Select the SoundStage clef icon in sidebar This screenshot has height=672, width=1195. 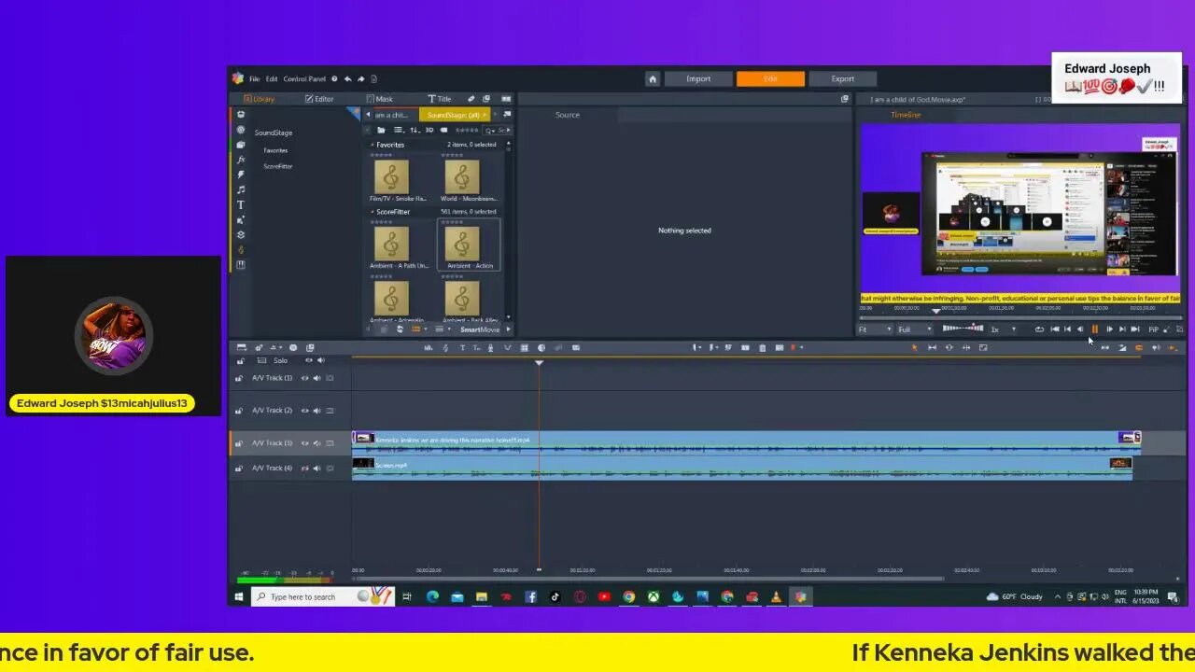pyautogui.click(x=241, y=249)
